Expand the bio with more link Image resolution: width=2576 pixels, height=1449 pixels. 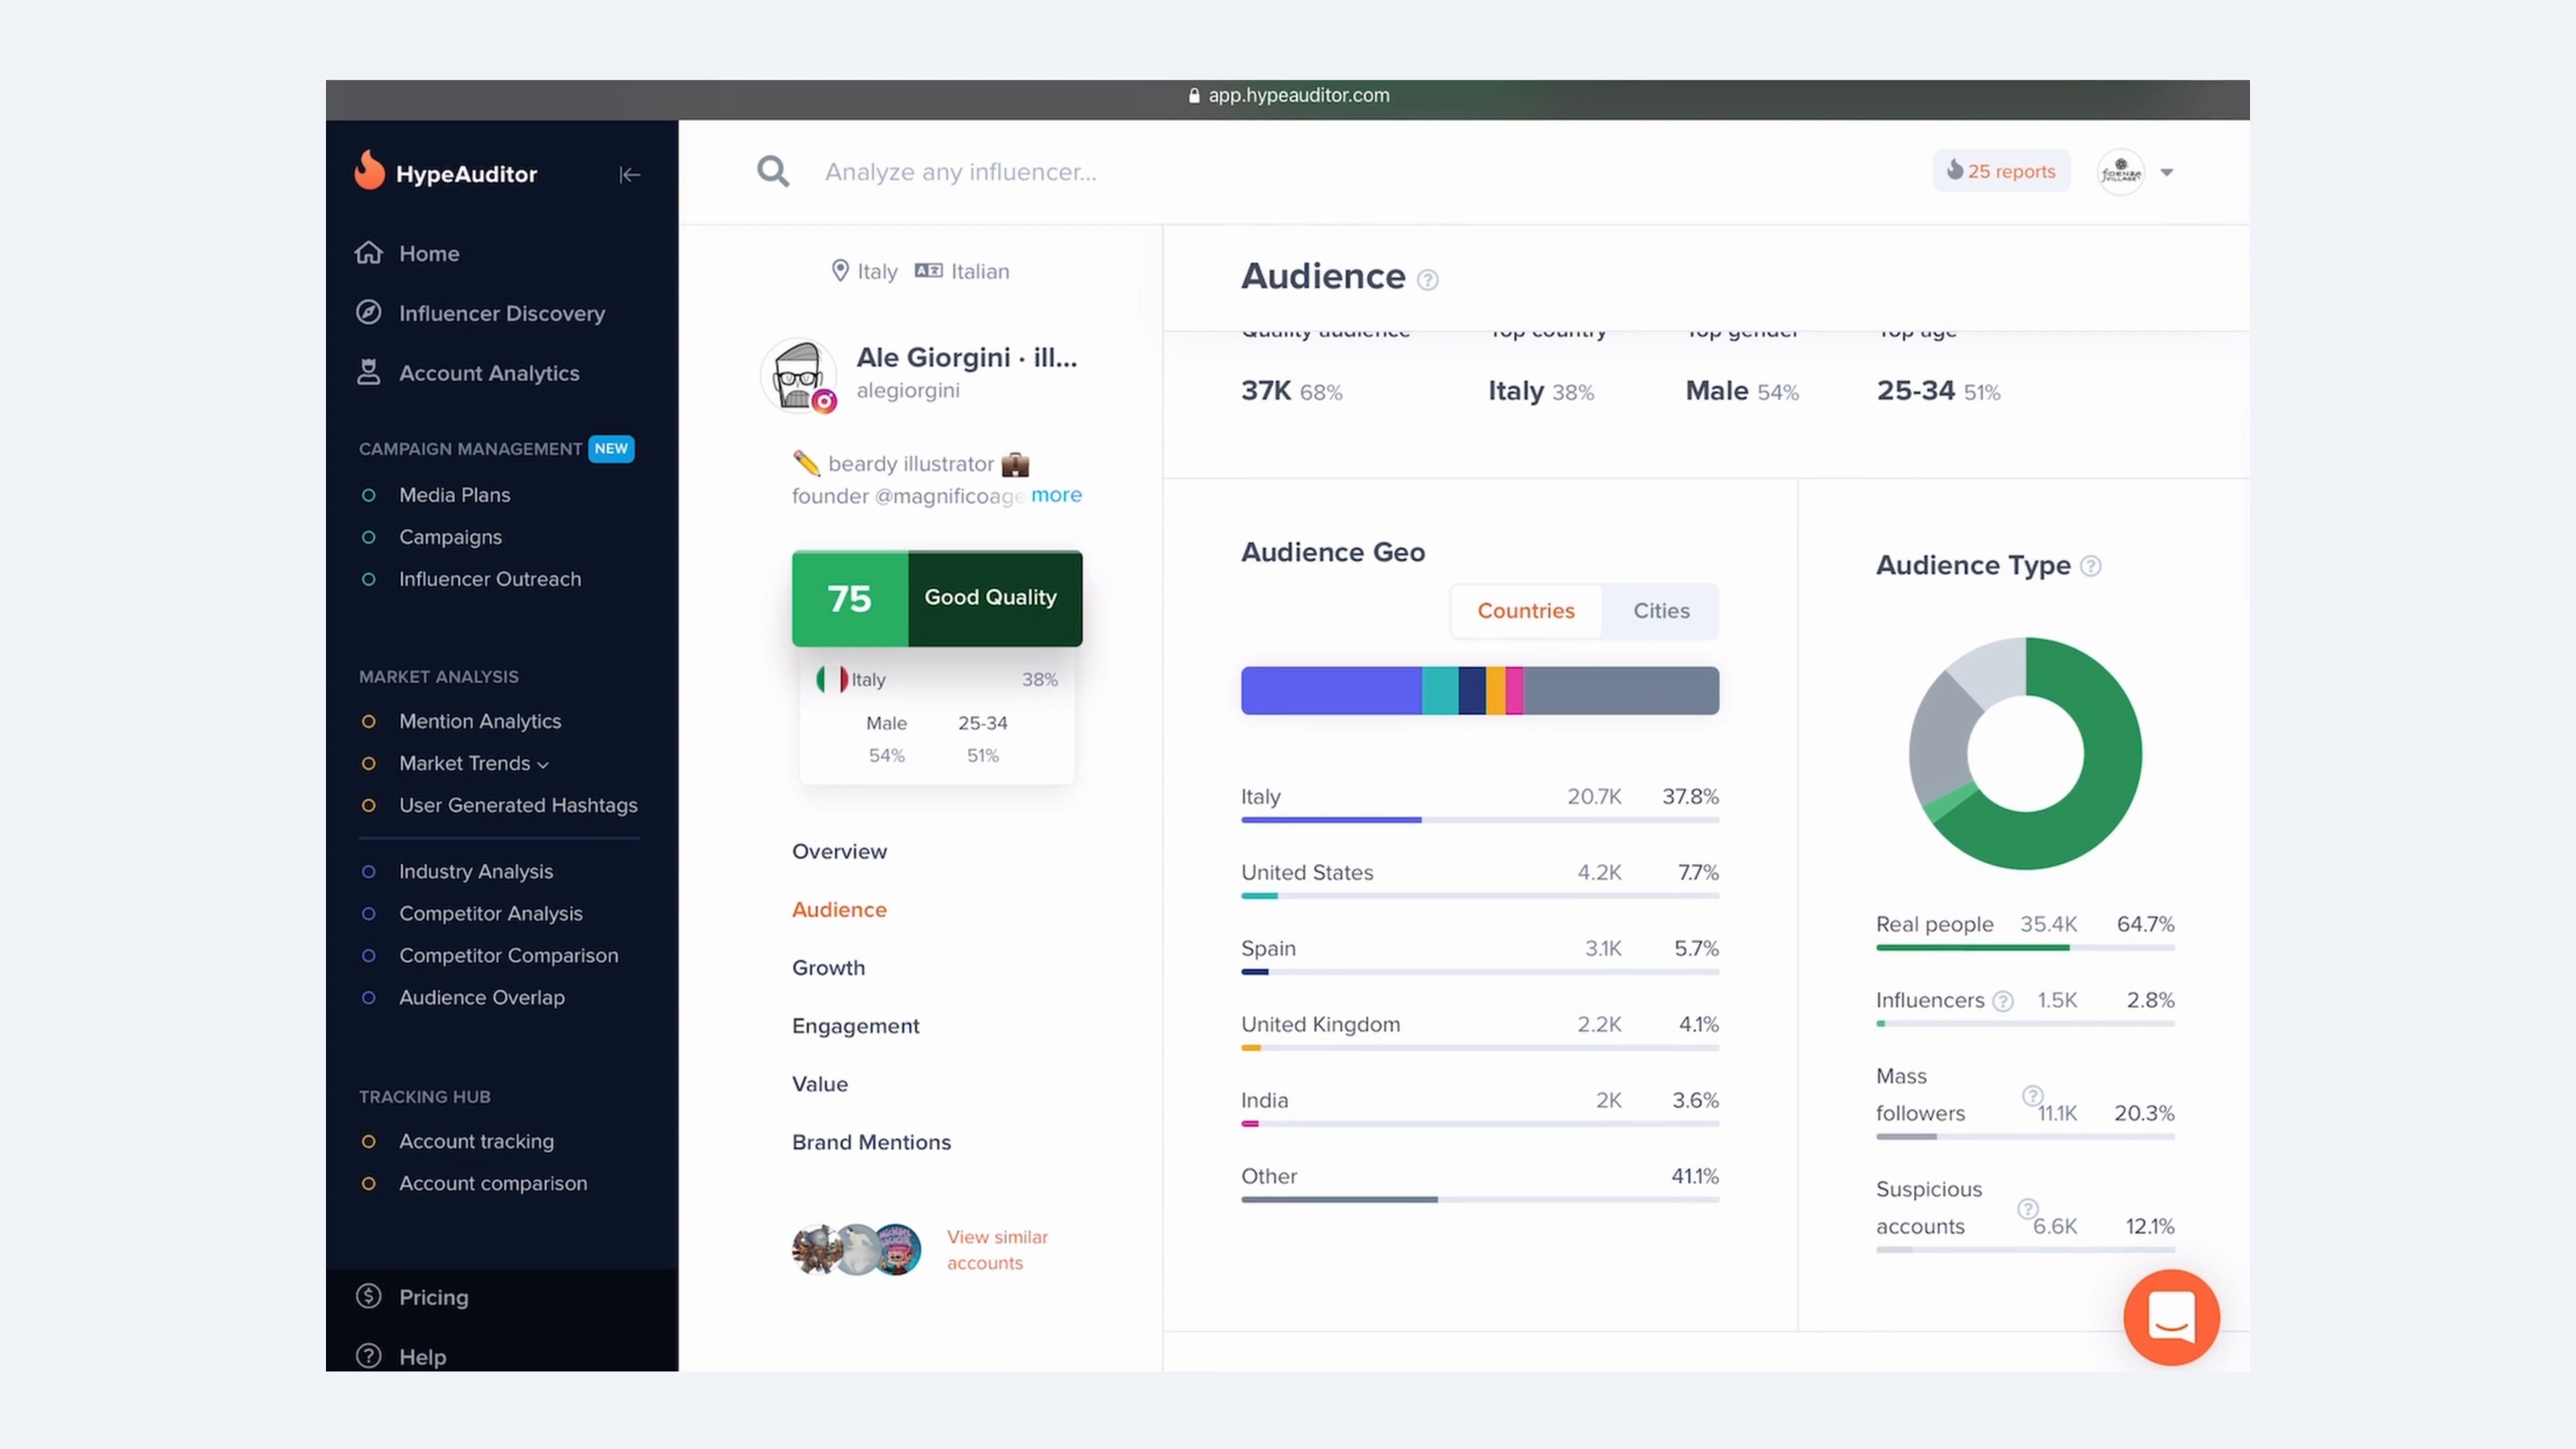[x=1056, y=495]
